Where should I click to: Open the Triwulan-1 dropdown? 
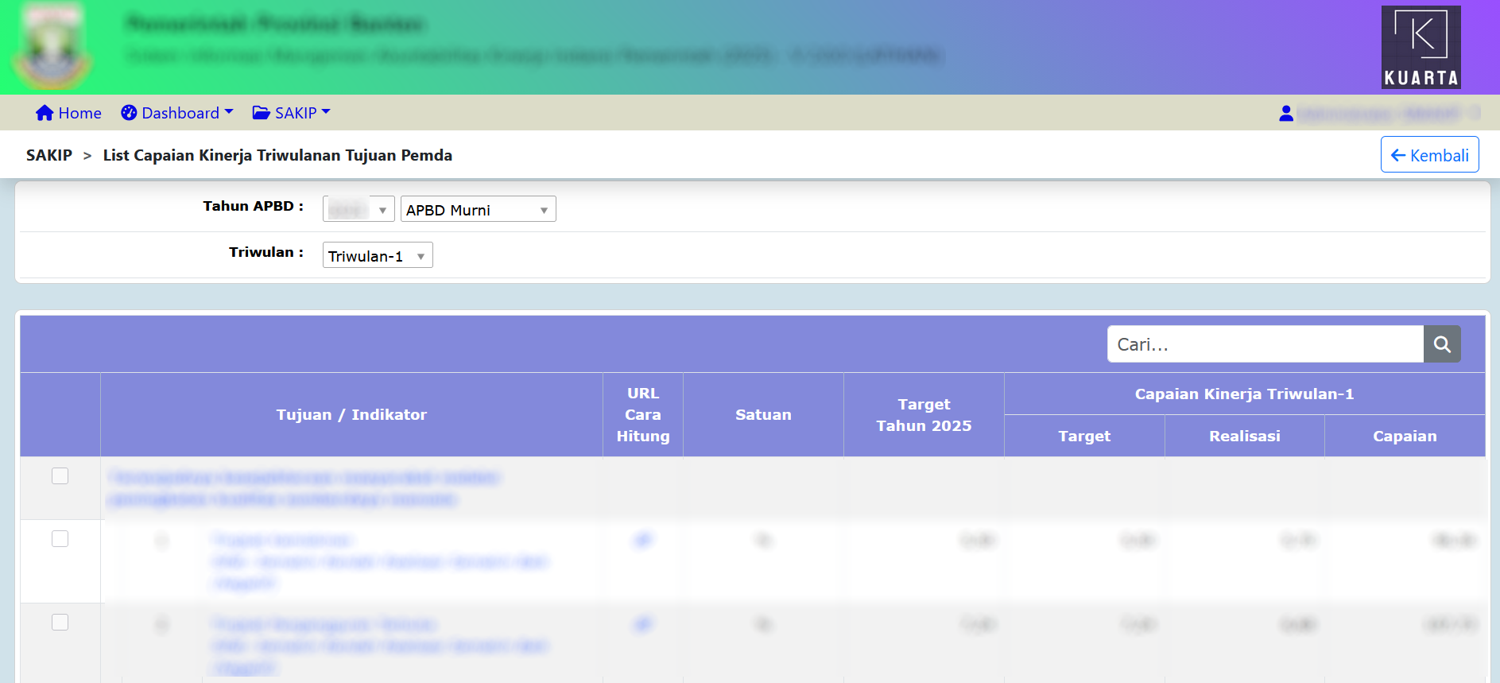(x=378, y=256)
